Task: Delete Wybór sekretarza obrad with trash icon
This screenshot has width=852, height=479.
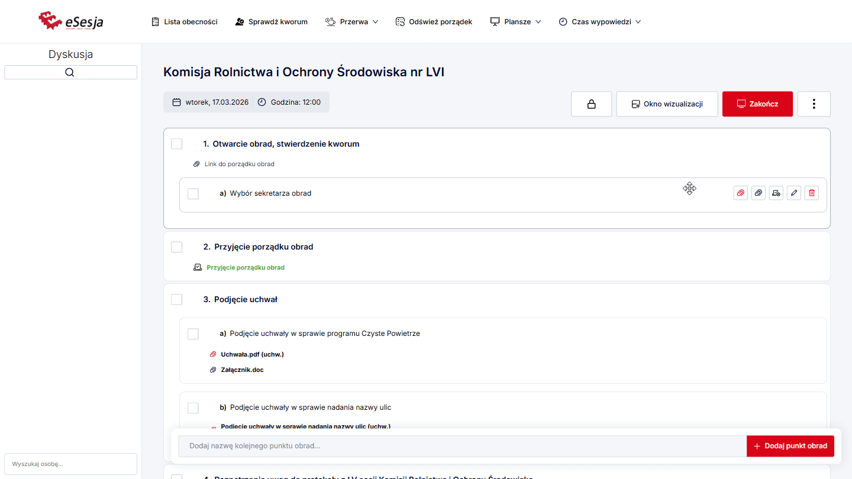Action: tap(812, 193)
